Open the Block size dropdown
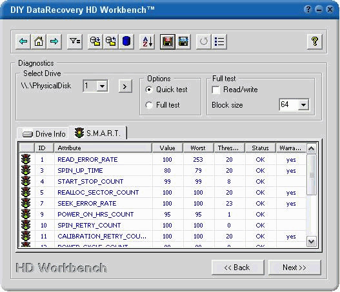The height and width of the screenshot is (292, 340). (x=303, y=105)
